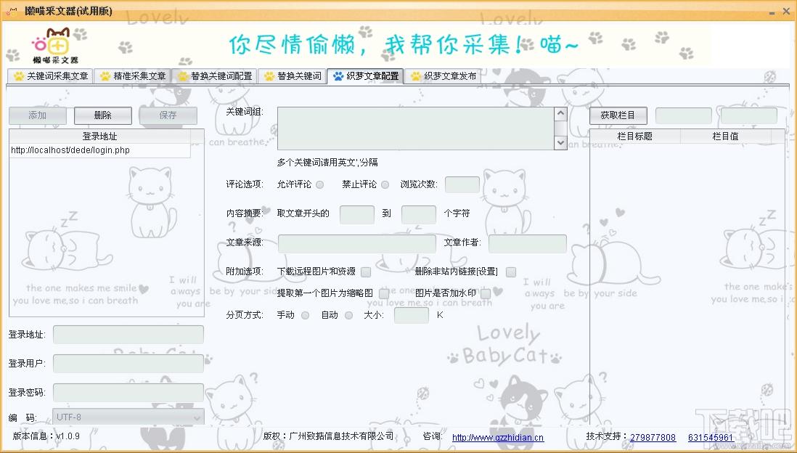Check 图片是否加水印 option
The width and height of the screenshot is (797, 453).
(x=486, y=293)
